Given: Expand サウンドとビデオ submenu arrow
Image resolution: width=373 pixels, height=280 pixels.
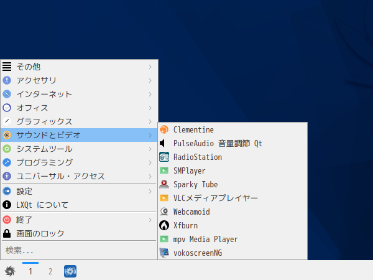Looking at the screenshot, I should [150, 135].
